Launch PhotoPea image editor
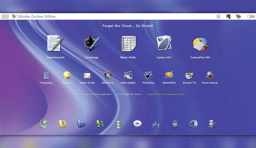256x148 pixels. (x=149, y=75)
